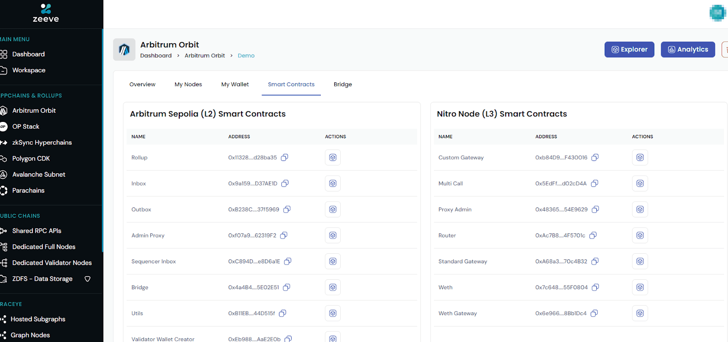Switch to the My Wallet tab

tap(235, 84)
